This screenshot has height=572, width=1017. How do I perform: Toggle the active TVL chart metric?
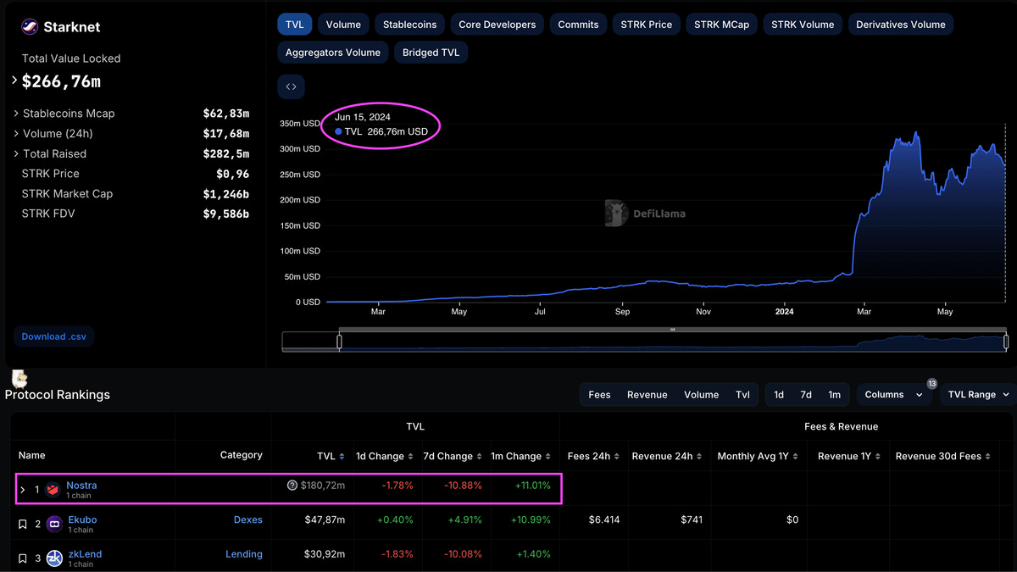(x=295, y=25)
